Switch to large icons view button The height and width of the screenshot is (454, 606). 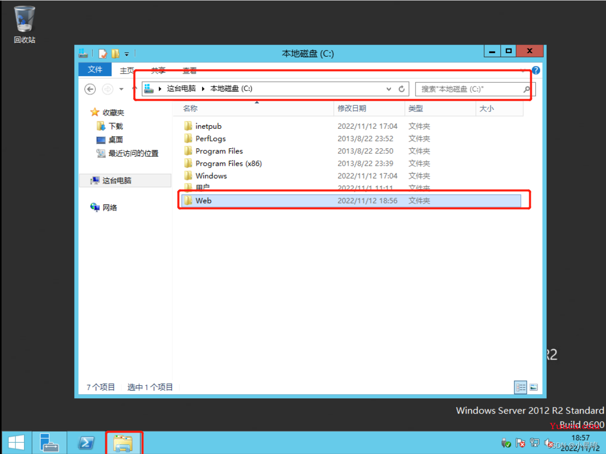(x=534, y=387)
